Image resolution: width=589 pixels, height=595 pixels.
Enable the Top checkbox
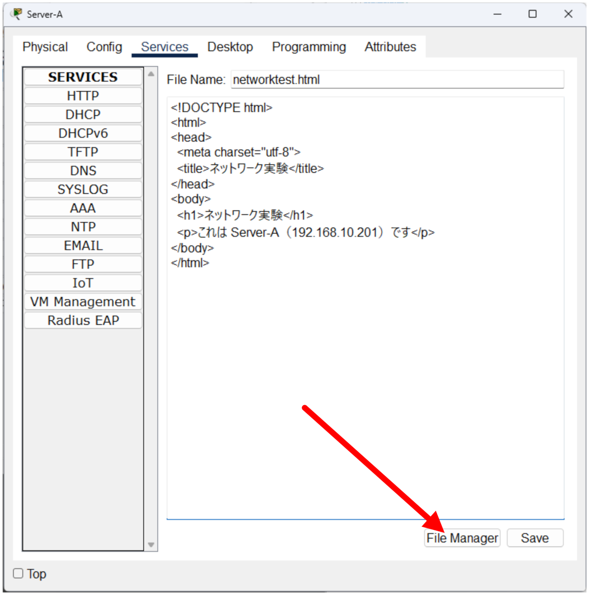18,573
